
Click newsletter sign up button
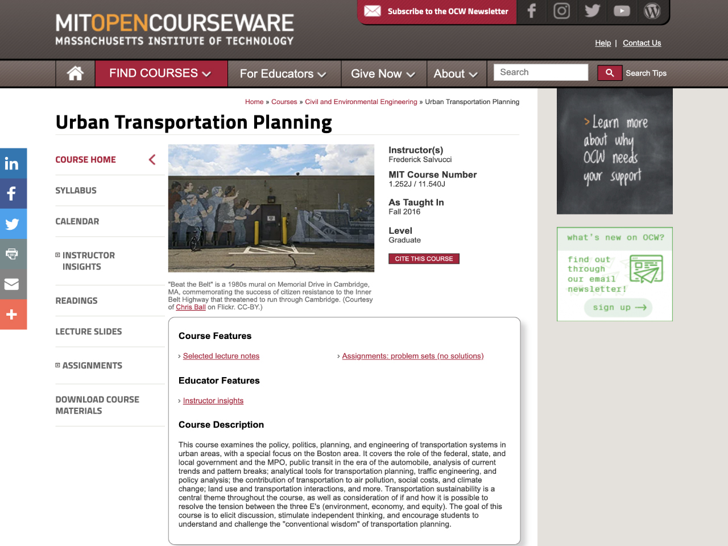(618, 308)
